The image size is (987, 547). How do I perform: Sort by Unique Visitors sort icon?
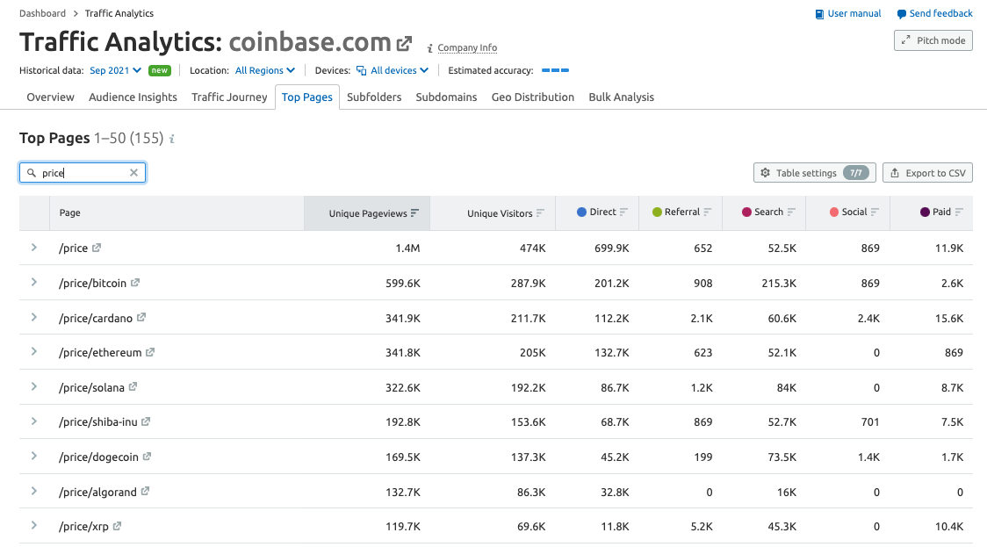point(540,213)
